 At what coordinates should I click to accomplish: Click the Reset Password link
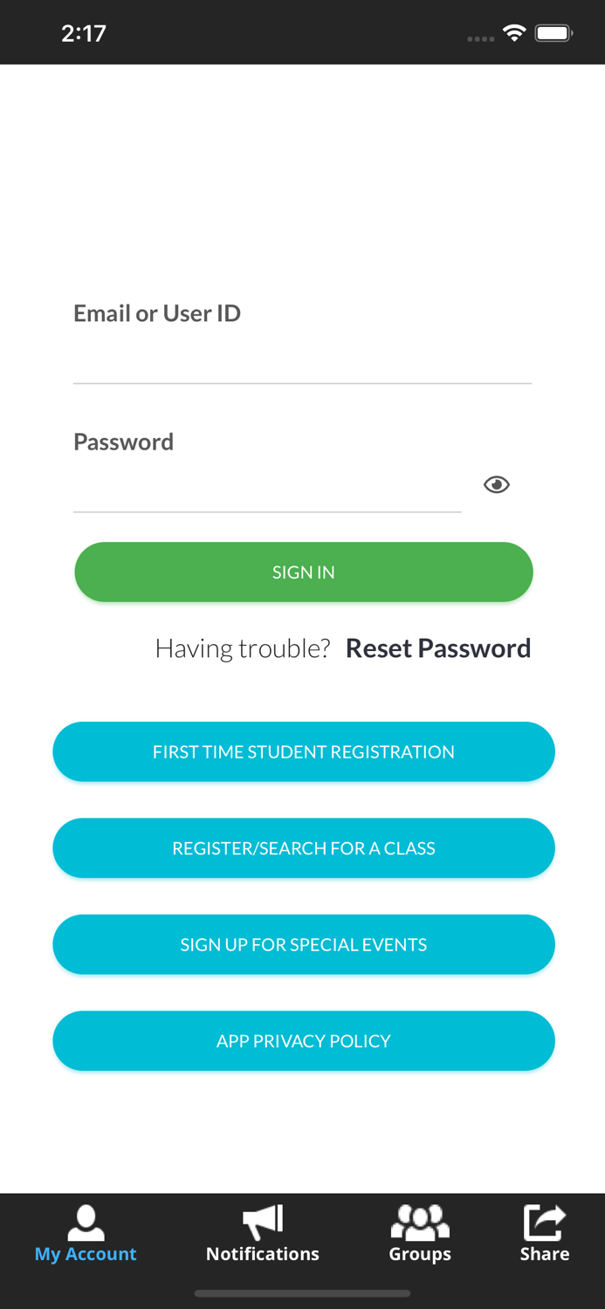[x=438, y=648]
